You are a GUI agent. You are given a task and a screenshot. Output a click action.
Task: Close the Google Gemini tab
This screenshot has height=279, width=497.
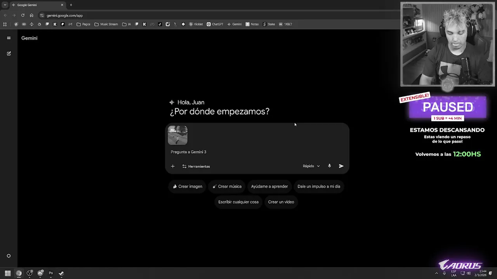click(62, 5)
